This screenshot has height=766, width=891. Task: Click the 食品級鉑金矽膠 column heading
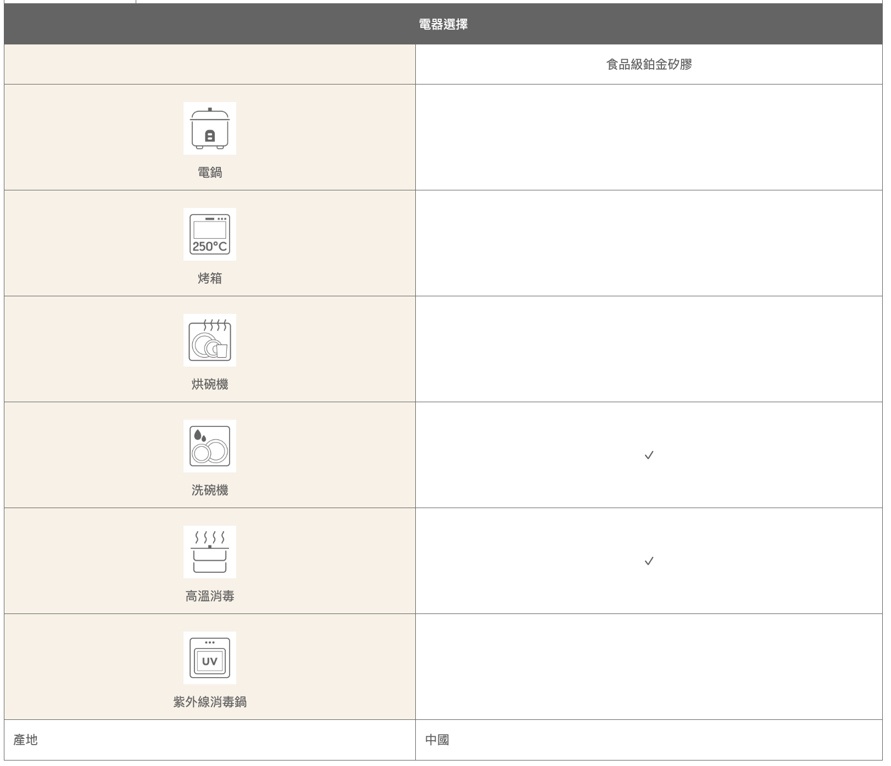(649, 65)
